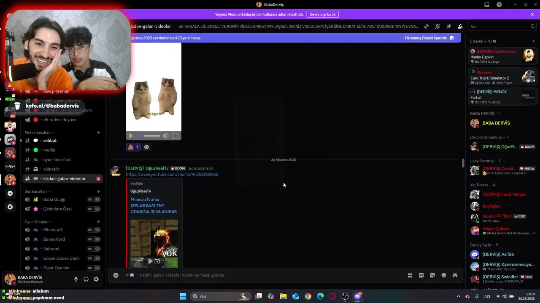The height and width of the screenshot is (303, 540).
Task: Open Google Chrome from the taskbar
Action: [308, 296]
